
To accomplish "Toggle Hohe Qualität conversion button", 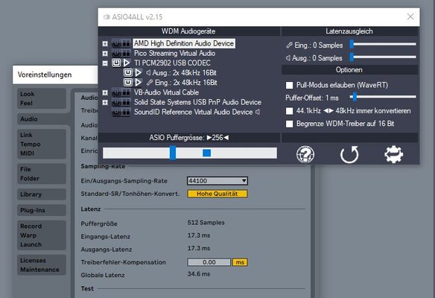I will [x=217, y=194].
